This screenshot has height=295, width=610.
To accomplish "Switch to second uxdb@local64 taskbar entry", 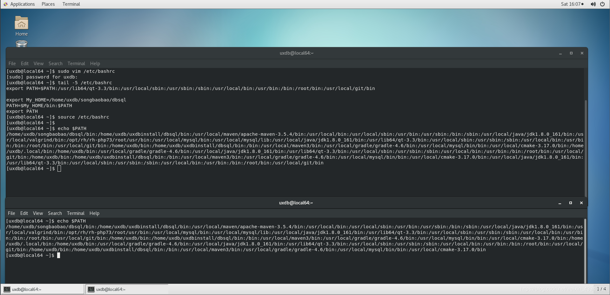I will point(127,289).
